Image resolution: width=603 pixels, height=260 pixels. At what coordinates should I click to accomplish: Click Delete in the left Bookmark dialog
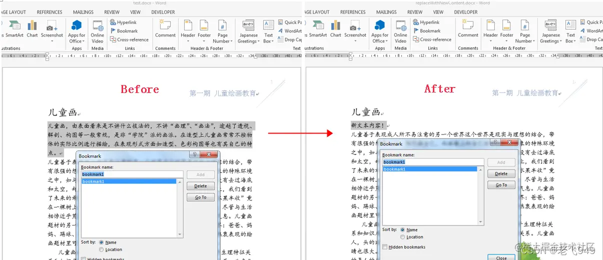pyautogui.click(x=201, y=186)
